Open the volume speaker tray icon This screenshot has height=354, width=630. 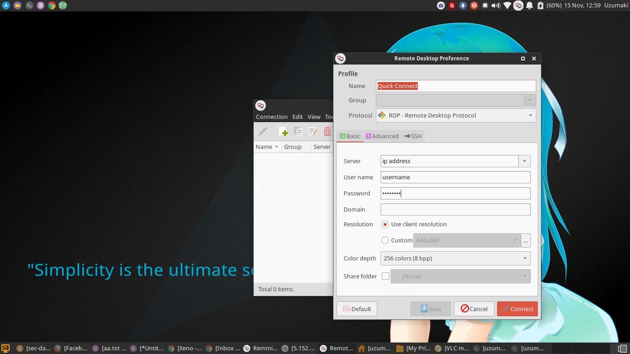[496, 6]
